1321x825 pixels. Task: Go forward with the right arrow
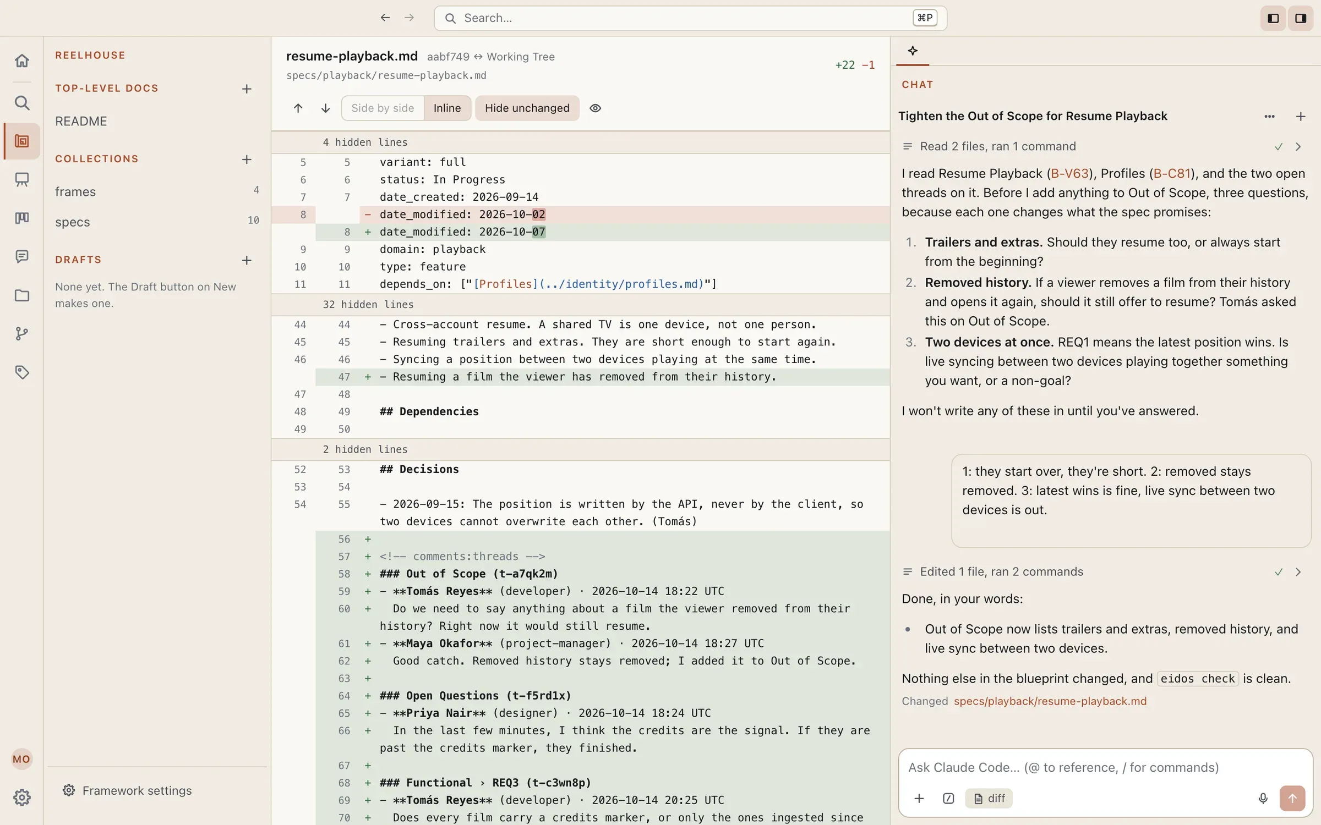pos(409,18)
